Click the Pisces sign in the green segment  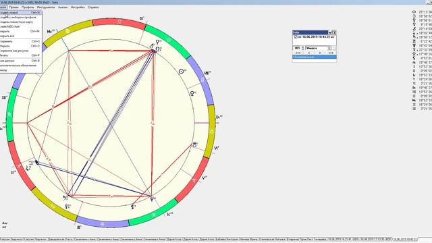[154, 215]
